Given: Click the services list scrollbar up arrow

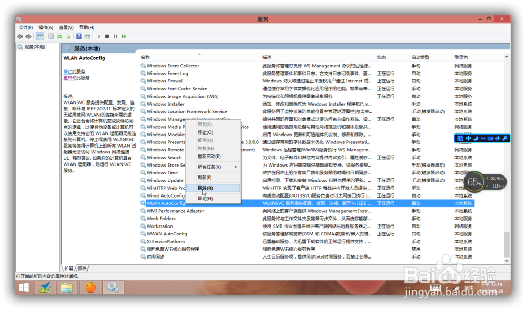Looking at the screenshot, I should coord(507,57).
